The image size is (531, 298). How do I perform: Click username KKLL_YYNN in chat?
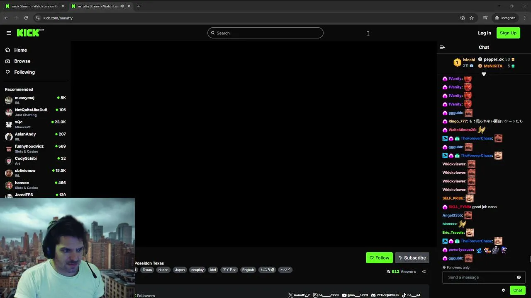(x=460, y=207)
